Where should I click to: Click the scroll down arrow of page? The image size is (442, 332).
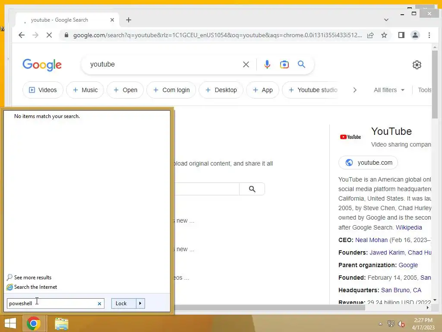point(435,300)
